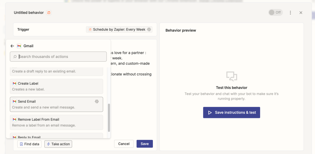Click the Cancel button

pyautogui.click(x=124, y=144)
